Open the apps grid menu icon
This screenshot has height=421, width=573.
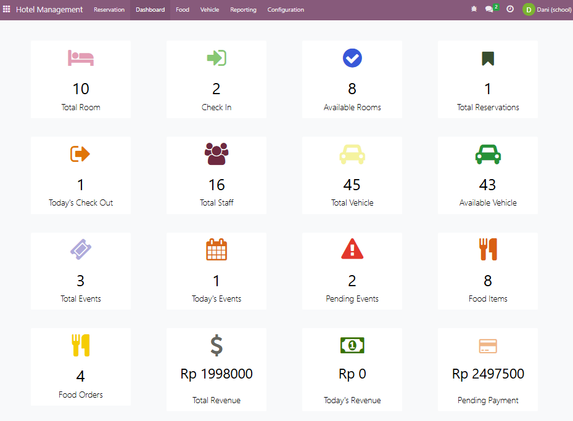coord(7,9)
